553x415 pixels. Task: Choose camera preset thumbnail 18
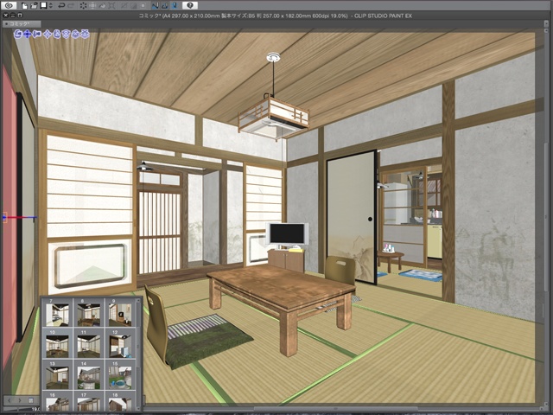(x=120, y=401)
